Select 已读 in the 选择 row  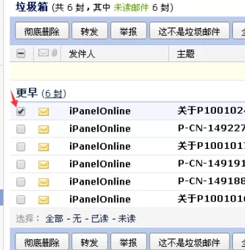point(100,218)
